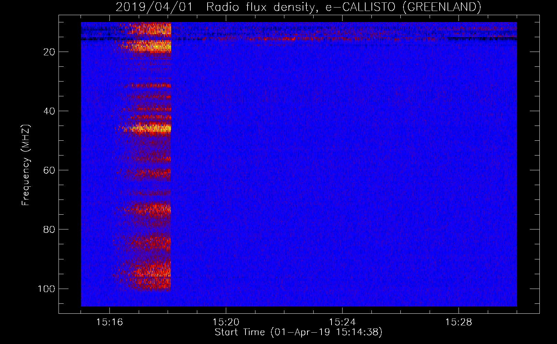This screenshot has height=344, width=557.
Task: Click the 20 MHz frequency tick label
Action: tap(49, 52)
